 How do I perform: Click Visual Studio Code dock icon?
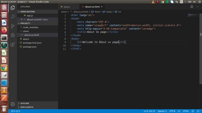(4, 83)
